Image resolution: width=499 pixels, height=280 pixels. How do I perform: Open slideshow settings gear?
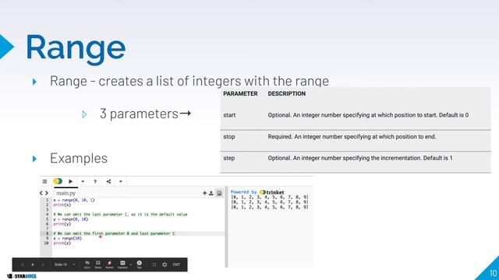(165, 264)
